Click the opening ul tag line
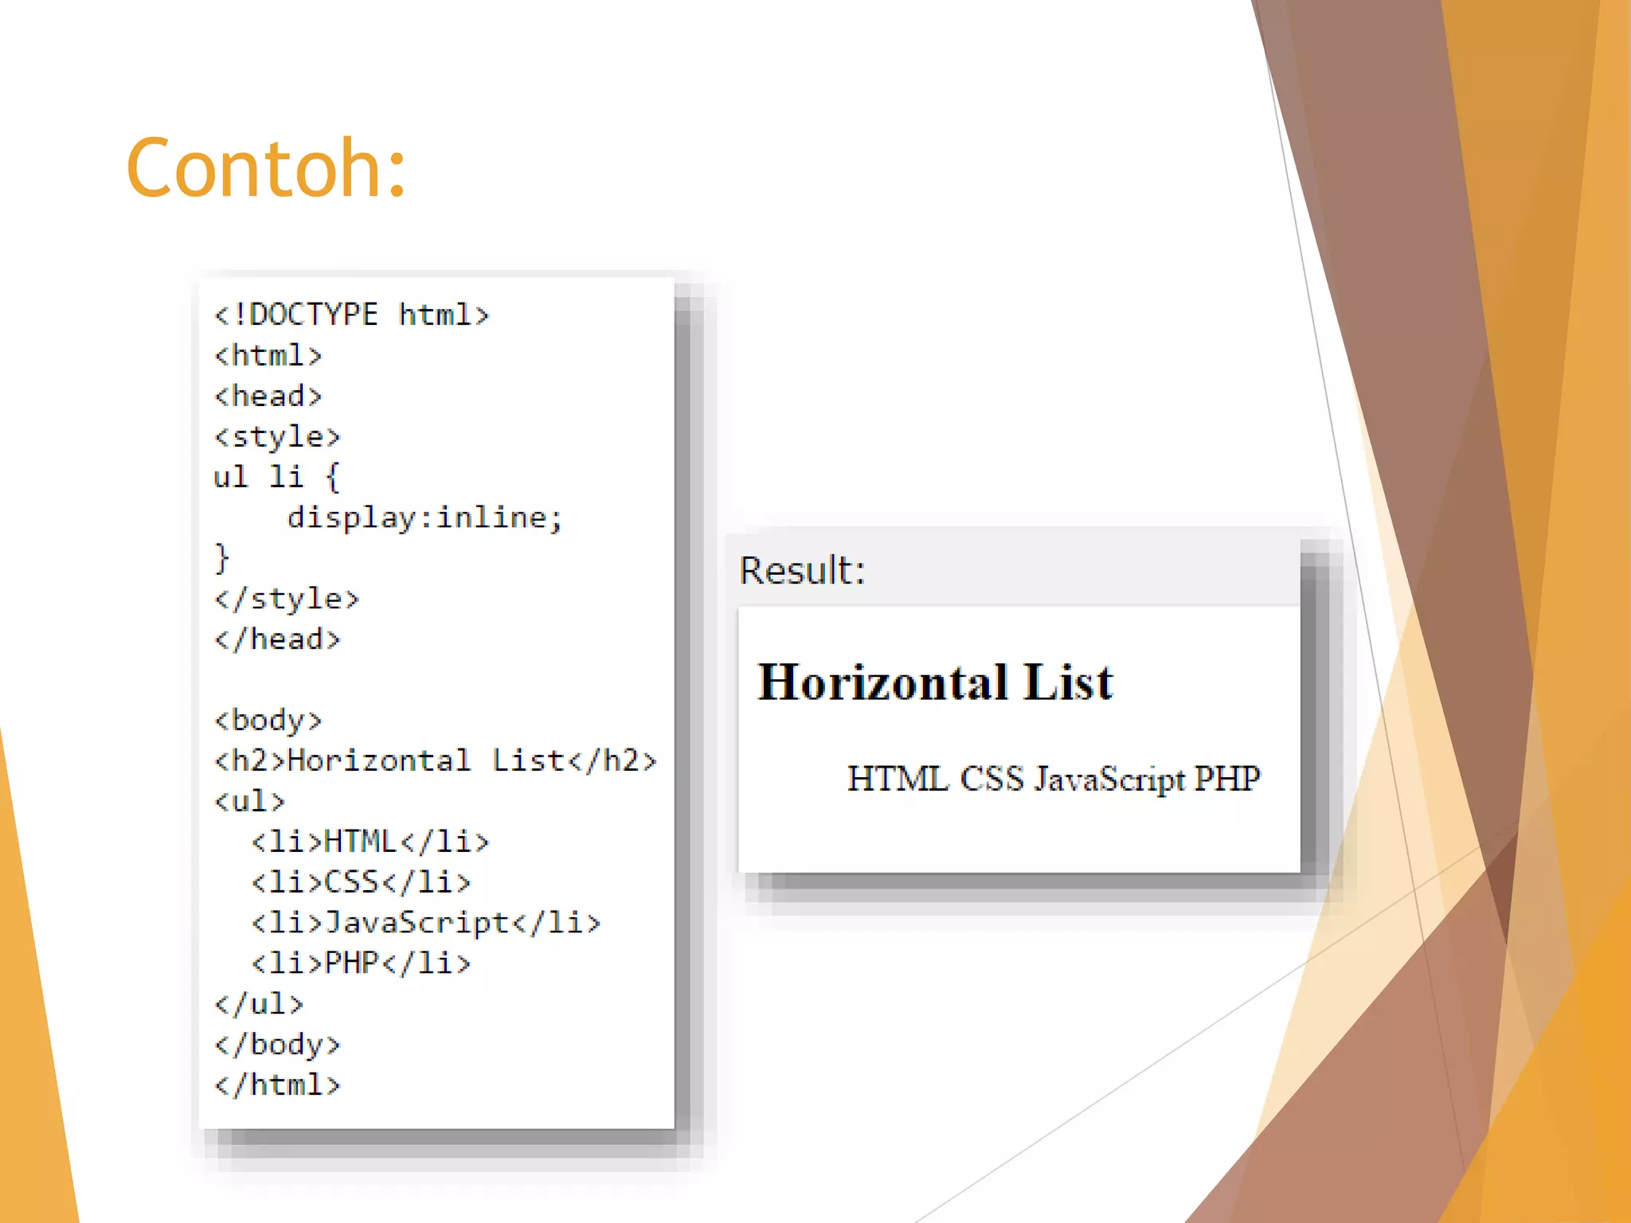Viewport: 1631px width, 1223px height. click(249, 802)
